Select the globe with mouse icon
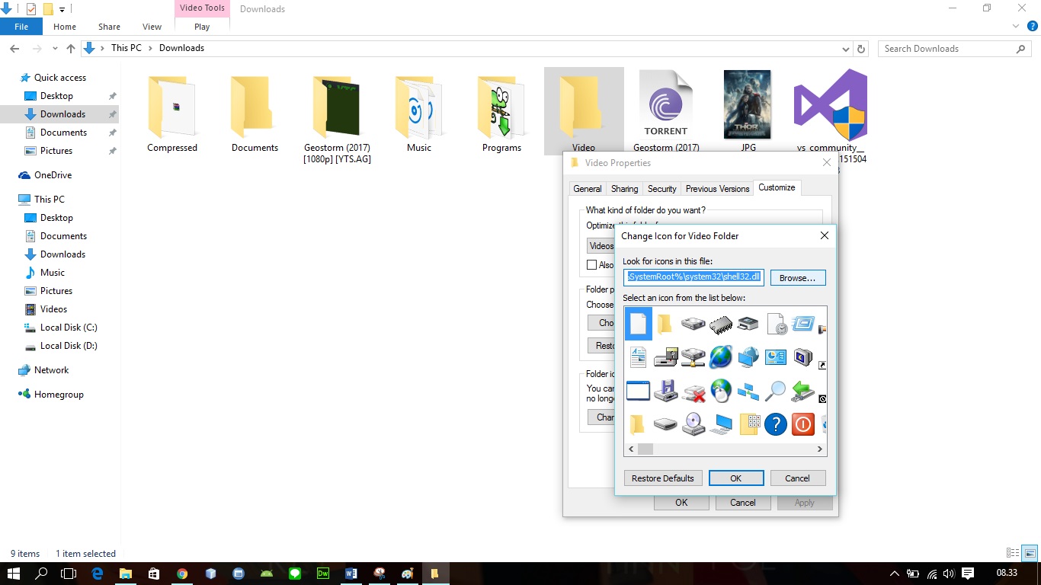The height and width of the screenshot is (585, 1041). click(x=720, y=392)
